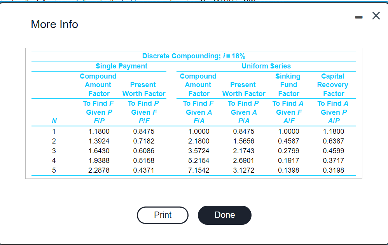Click the More Info dialog title
Screen dimensions: 388x245
pyautogui.click(x=54, y=24)
